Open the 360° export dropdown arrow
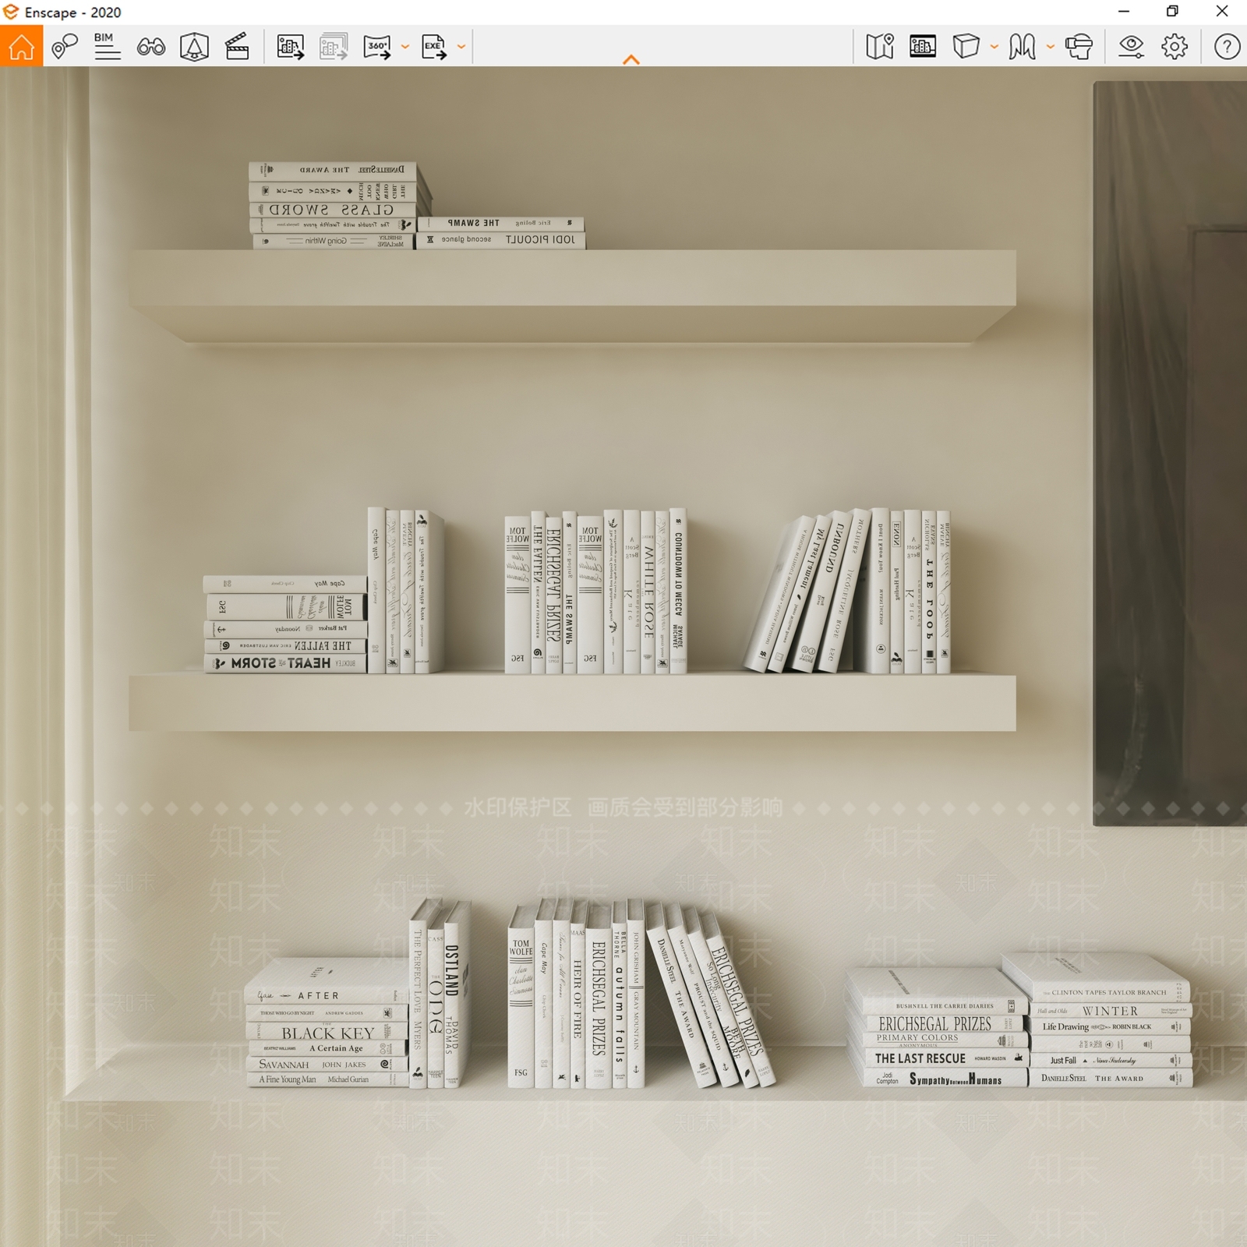This screenshot has width=1247, height=1247. coord(405,47)
